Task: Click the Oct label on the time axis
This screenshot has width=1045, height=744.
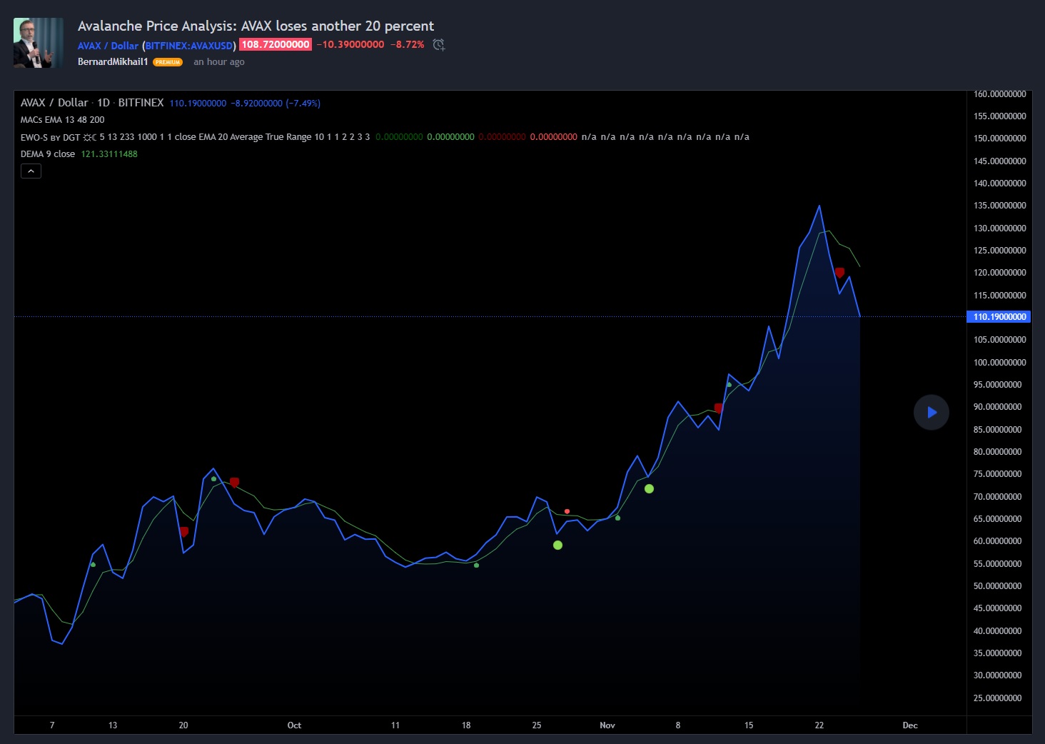Action: pos(294,725)
